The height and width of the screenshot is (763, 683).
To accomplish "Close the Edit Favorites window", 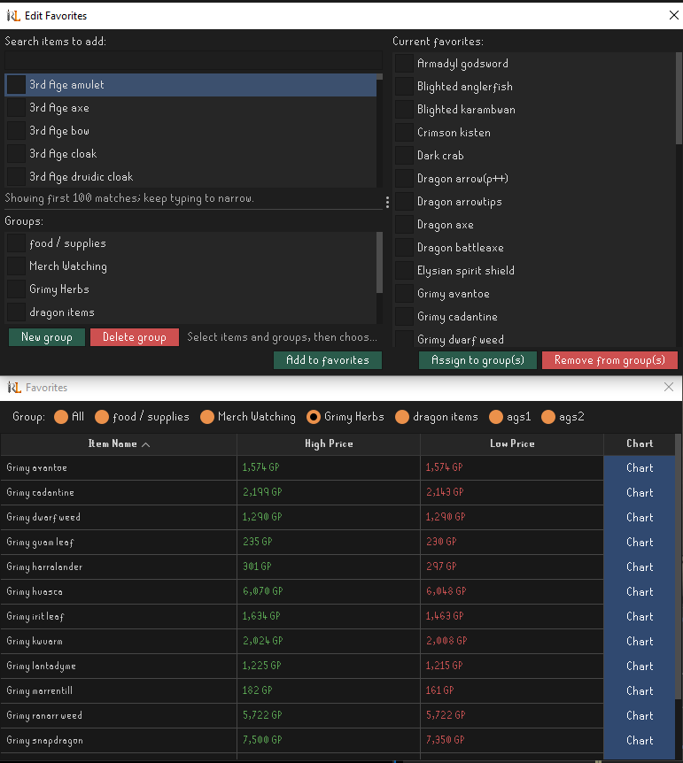I will point(674,15).
